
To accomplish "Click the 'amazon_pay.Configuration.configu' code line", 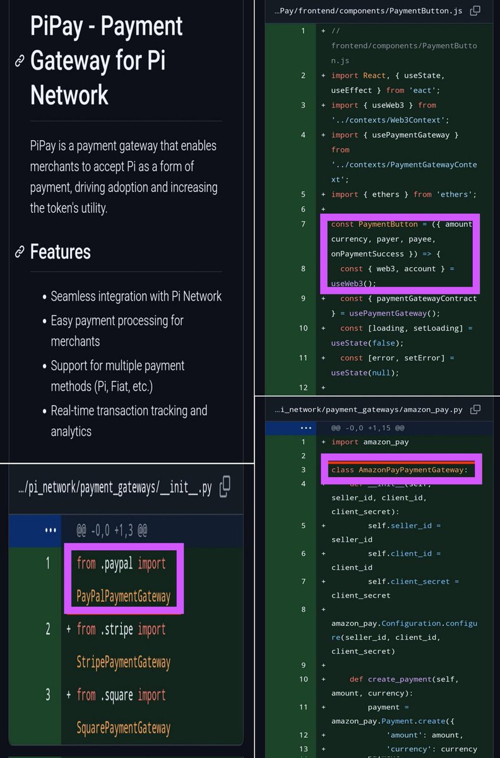I will tap(404, 623).
